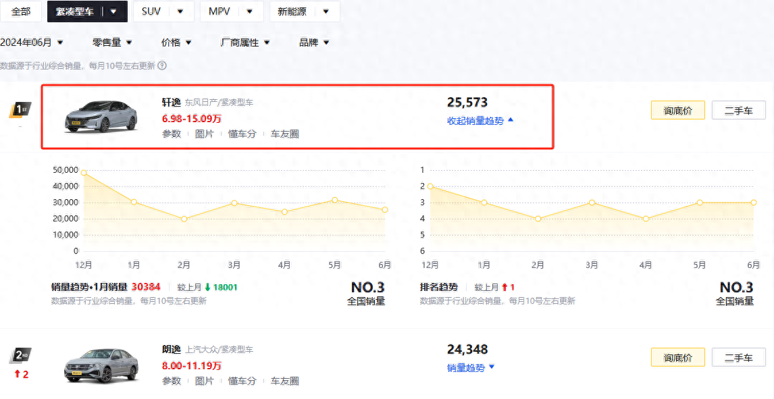Select the 6月 point on sales chart
The height and width of the screenshot is (399, 774).
(385, 209)
